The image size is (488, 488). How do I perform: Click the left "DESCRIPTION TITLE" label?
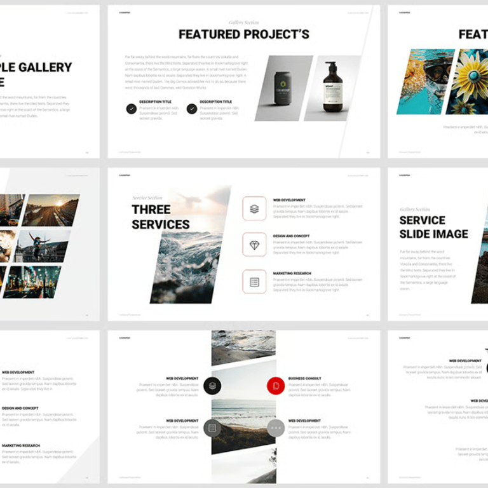(x=155, y=102)
